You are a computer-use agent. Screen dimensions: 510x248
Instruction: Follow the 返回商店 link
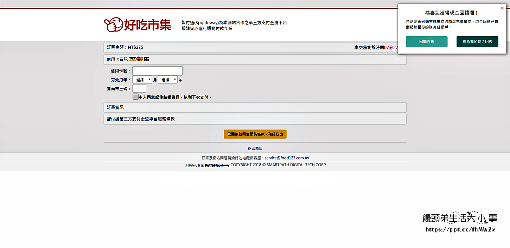[255, 149]
